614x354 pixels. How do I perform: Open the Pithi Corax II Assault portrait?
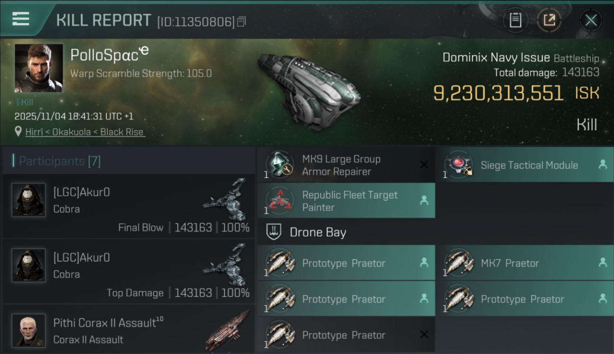(x=29, y=330)
